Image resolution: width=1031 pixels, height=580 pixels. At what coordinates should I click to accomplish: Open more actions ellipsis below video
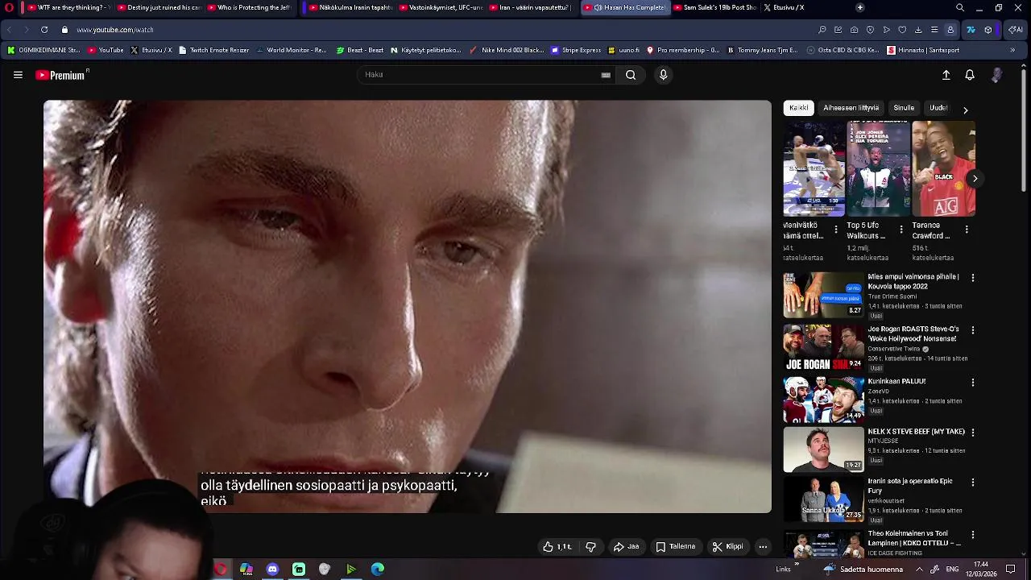763,547
